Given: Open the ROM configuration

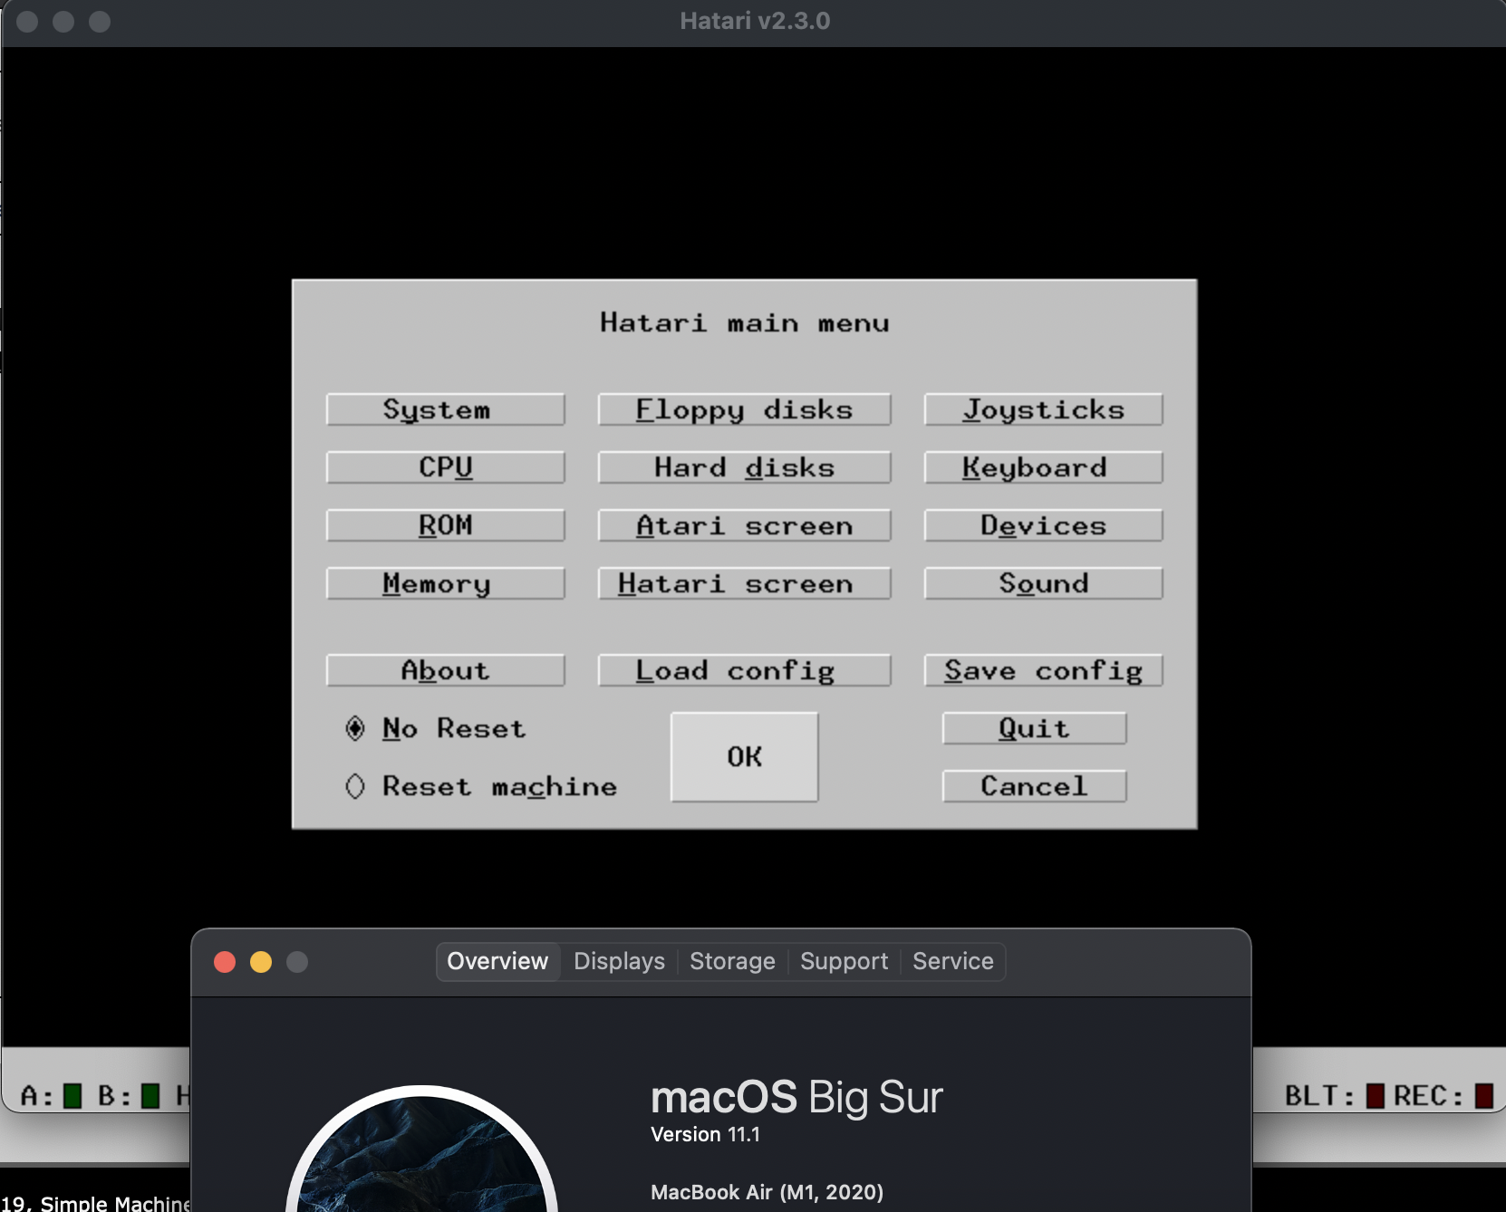Looking at the screenshot, I should pos(445,525).
